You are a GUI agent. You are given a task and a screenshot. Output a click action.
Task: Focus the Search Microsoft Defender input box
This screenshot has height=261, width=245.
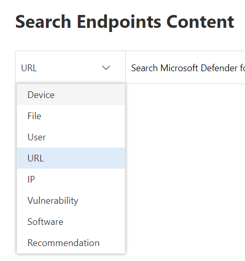click(185, 68)
